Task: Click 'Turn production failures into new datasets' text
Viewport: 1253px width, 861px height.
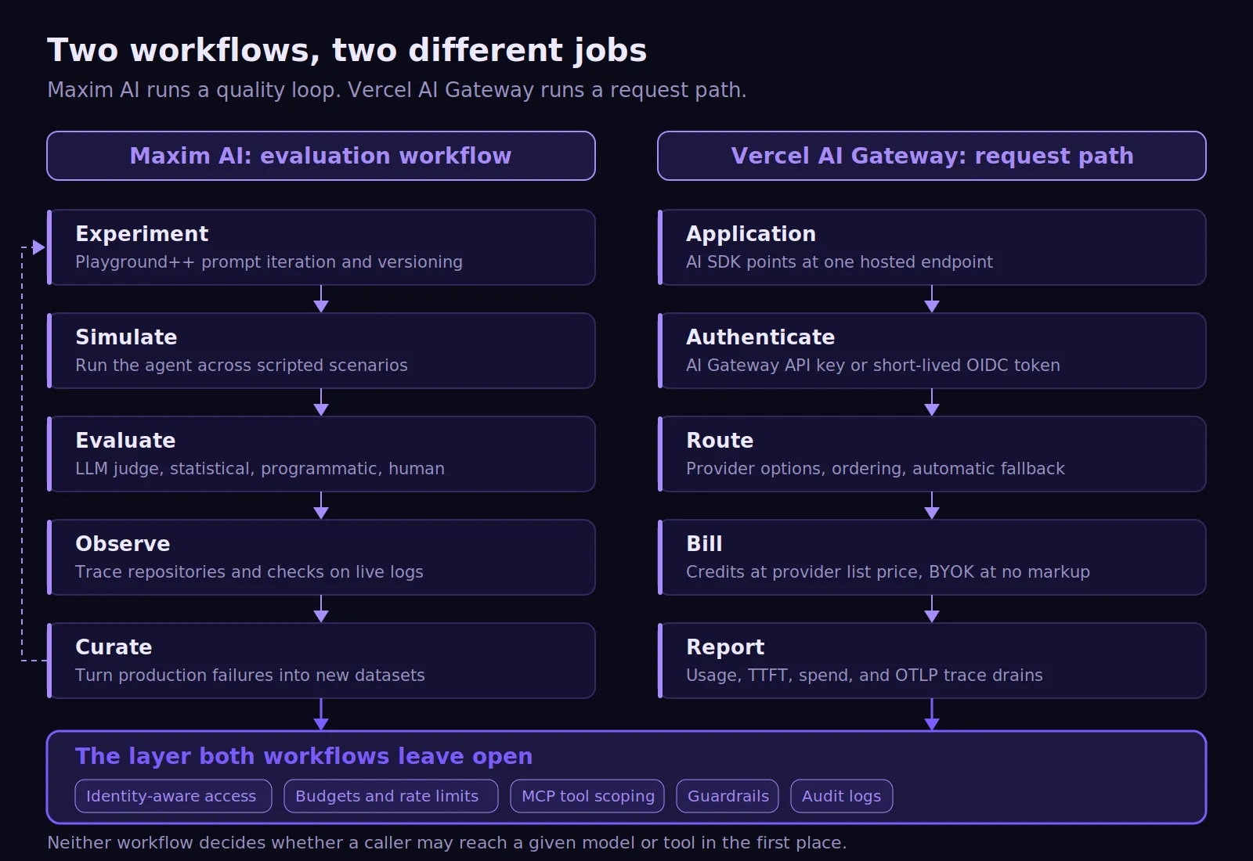Action: point(250,675)
